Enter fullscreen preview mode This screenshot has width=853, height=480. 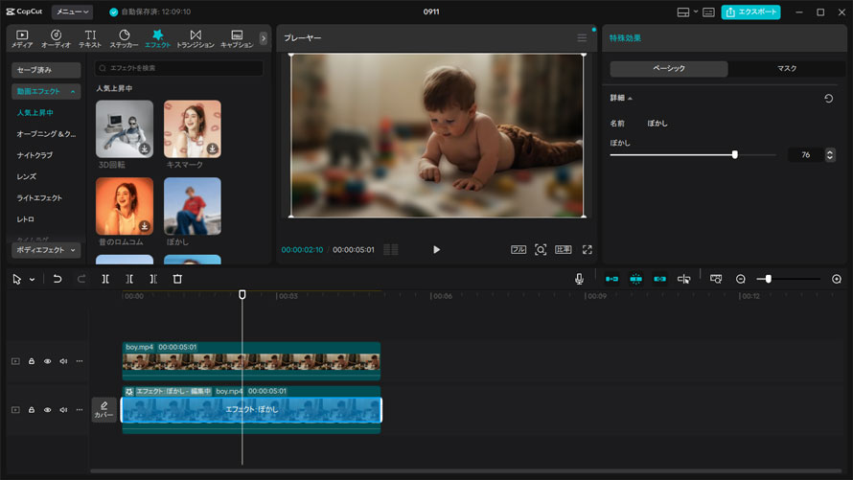pos(587,249)
